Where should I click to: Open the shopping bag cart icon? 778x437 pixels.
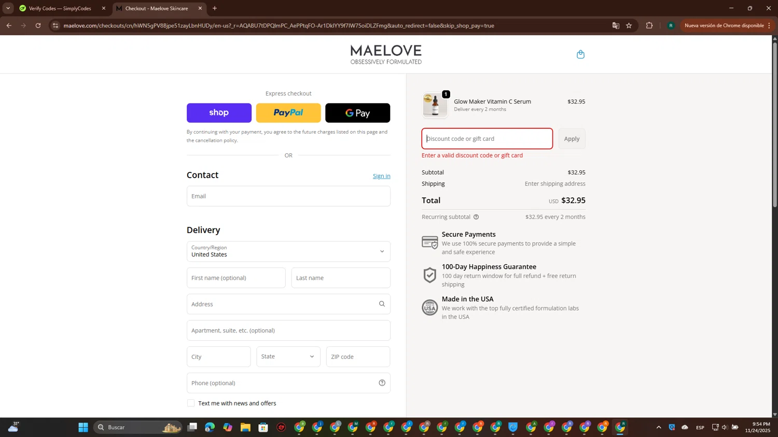point(580,54)
